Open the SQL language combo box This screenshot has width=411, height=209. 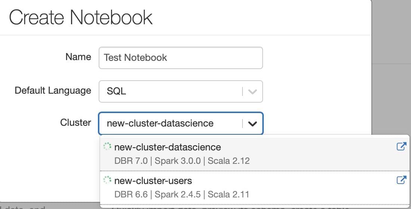pyautogui.click(x=181, y=91)
